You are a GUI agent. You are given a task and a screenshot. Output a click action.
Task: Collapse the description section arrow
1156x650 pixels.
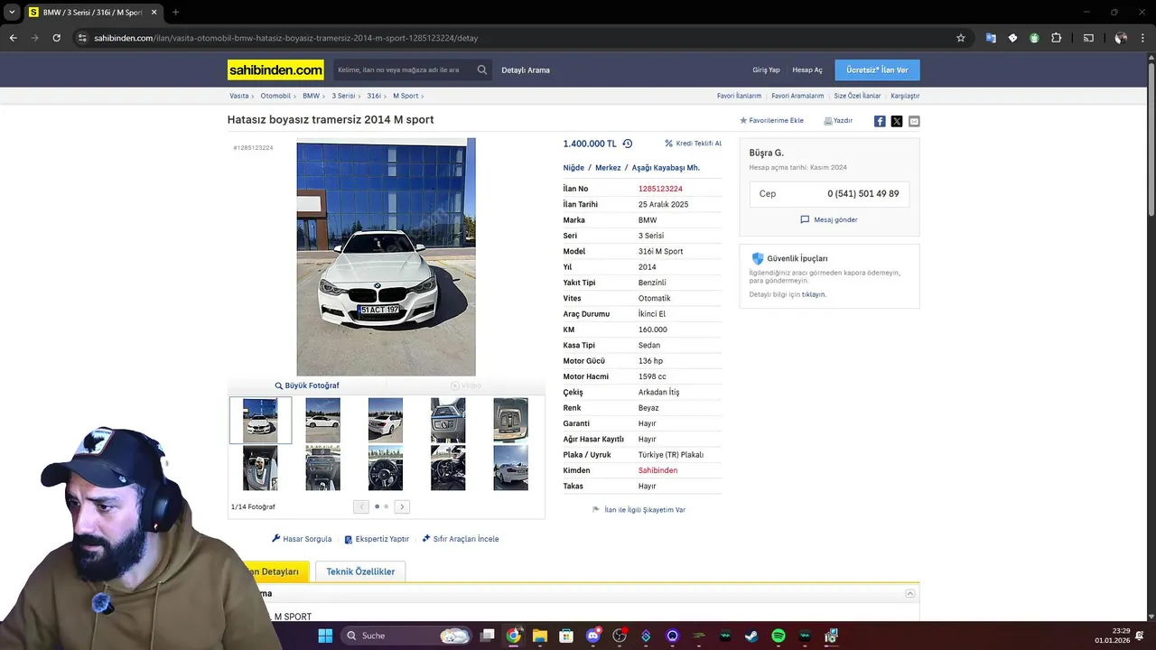coord(910,593)
